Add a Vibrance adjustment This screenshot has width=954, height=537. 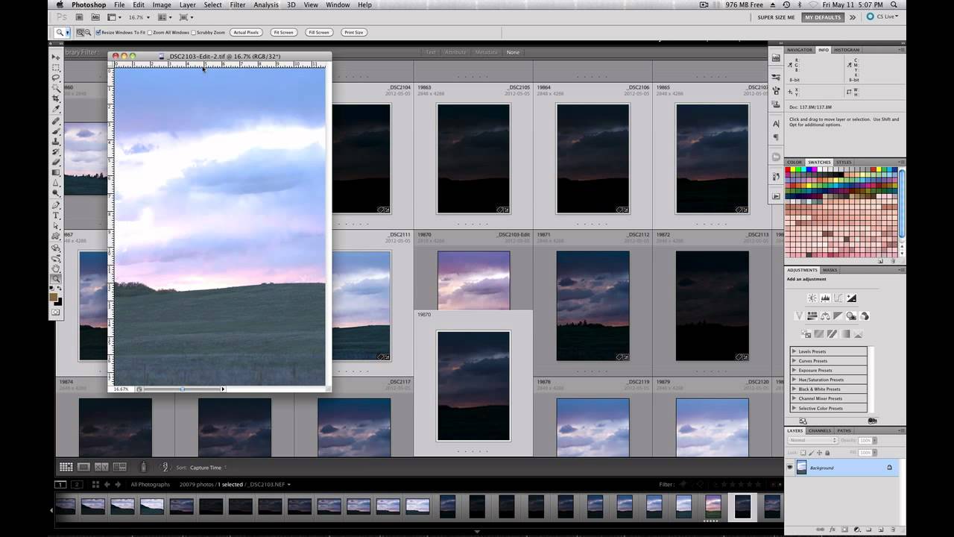click(x=799, y=315)
